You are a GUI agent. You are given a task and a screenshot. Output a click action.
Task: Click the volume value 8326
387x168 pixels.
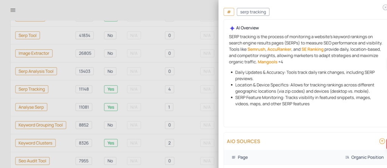click(84, 143)
